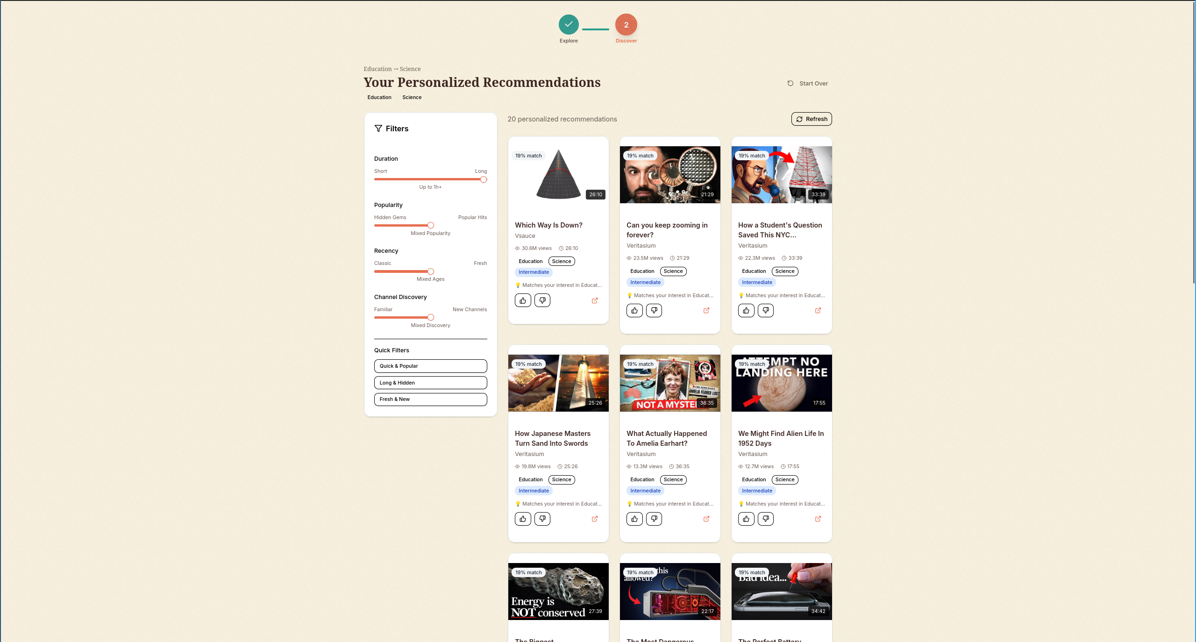Select the Discover step circle
Viewport: 1196px width, 642px height.
626,25
